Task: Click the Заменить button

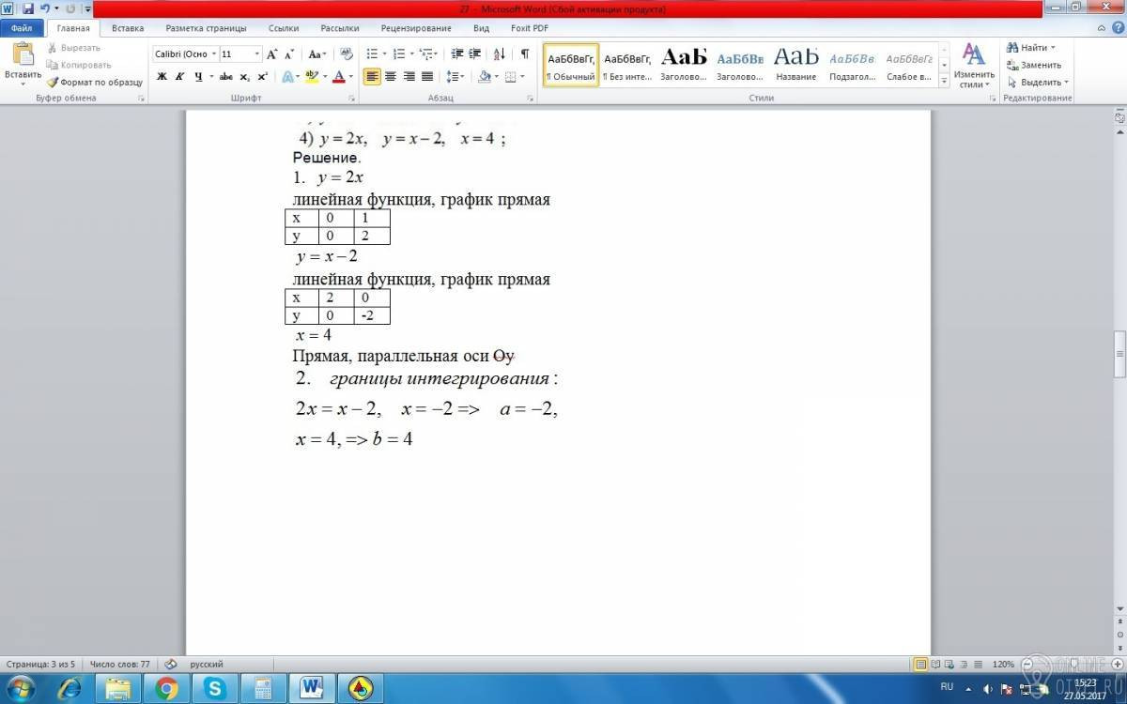Action: pyautogui.click(x=1034, y=65)
